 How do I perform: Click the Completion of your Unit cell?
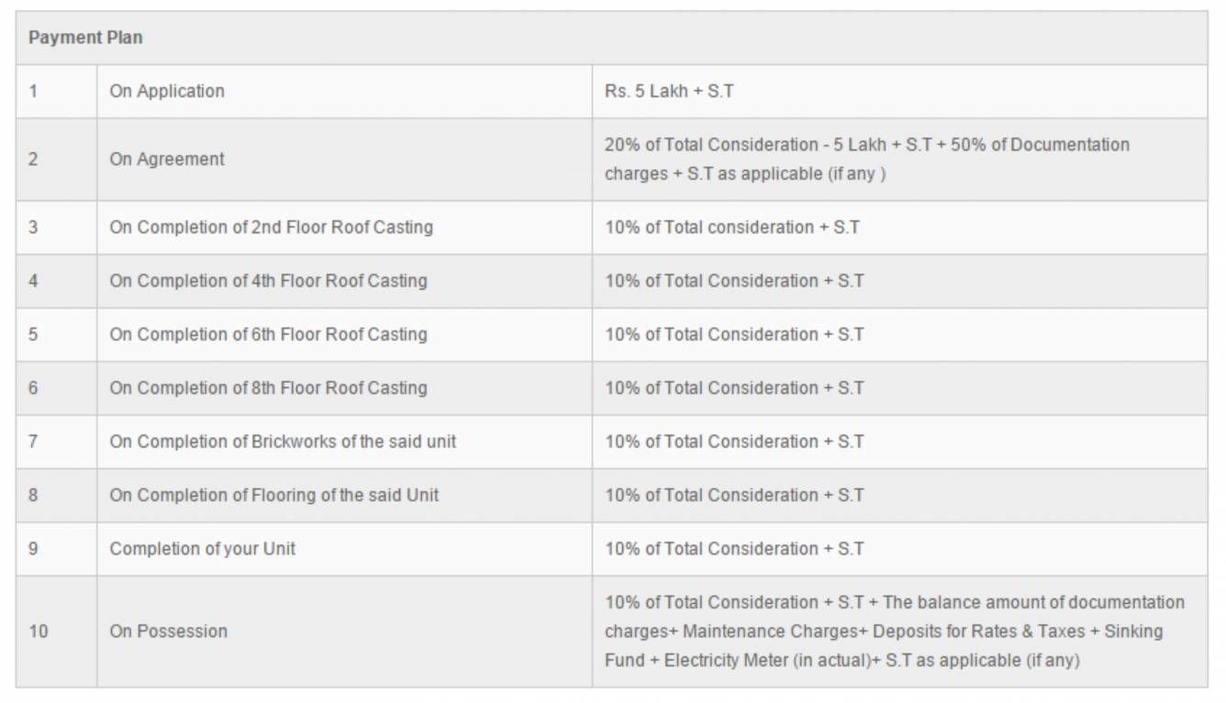pyautogui.click(x=203, y=549)
